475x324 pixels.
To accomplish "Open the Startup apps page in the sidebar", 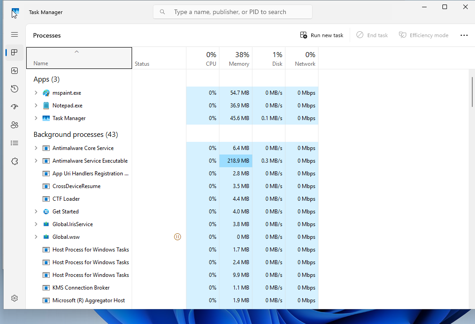I will point(14,107).
